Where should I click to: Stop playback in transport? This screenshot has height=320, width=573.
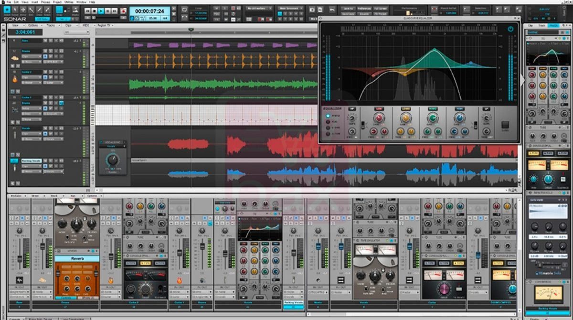coord(94,11)
